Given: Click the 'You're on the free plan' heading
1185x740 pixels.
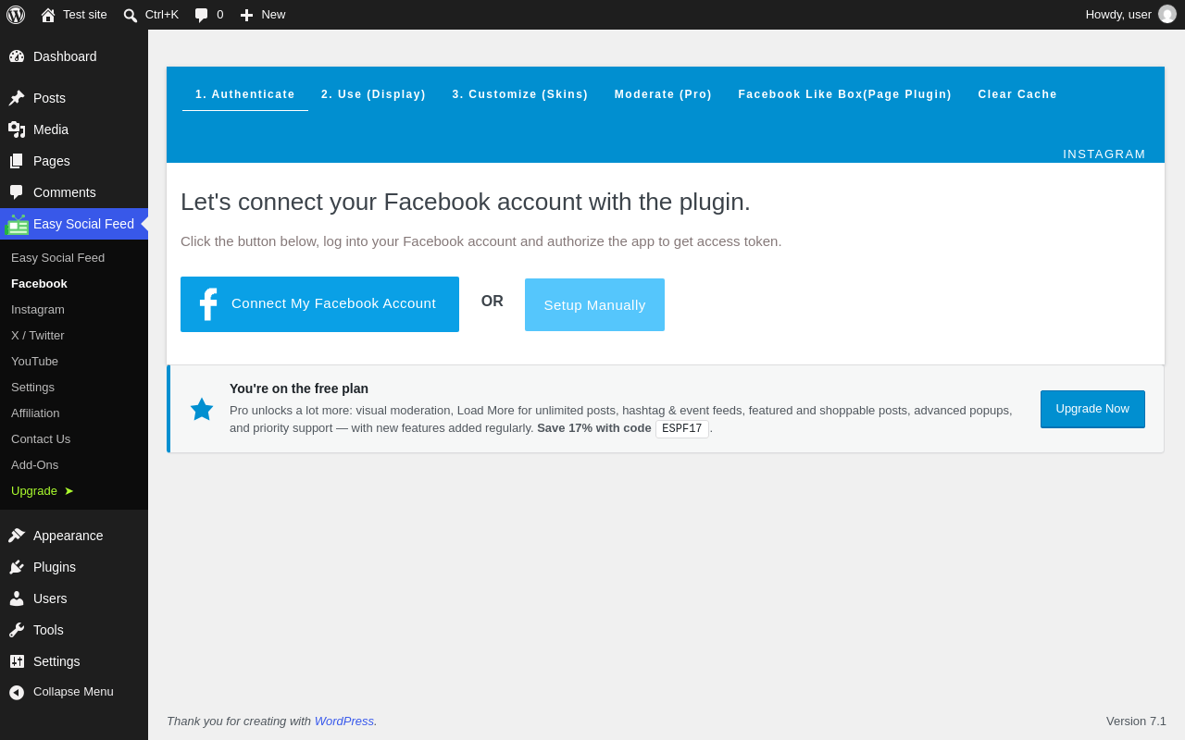Looking at the screenshot, I should pos(299,388).
